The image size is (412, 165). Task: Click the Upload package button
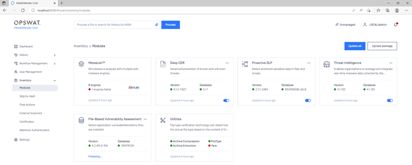382,46
